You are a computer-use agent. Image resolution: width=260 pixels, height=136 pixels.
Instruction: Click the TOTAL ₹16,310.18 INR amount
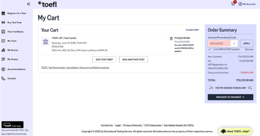click(245, 80)
